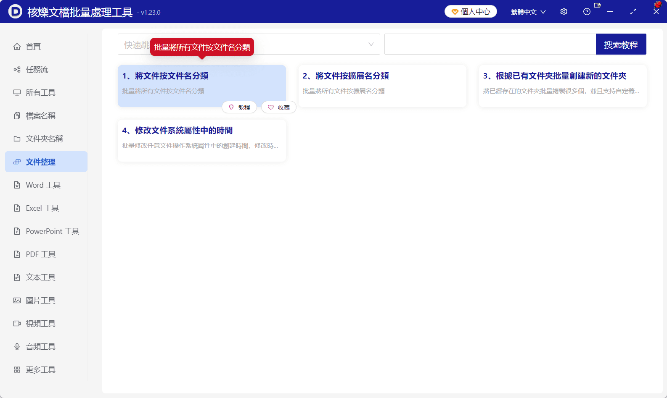The height and width of the screenshot is (398, 667).
Task: Click the folder icon beside 文件夾名稱
Action: [x=17, y=139]
